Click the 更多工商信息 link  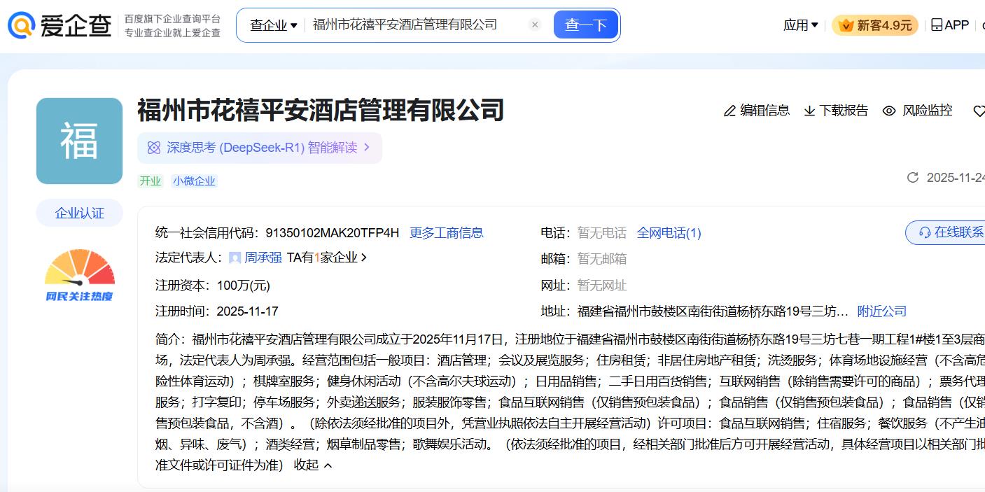446,233
